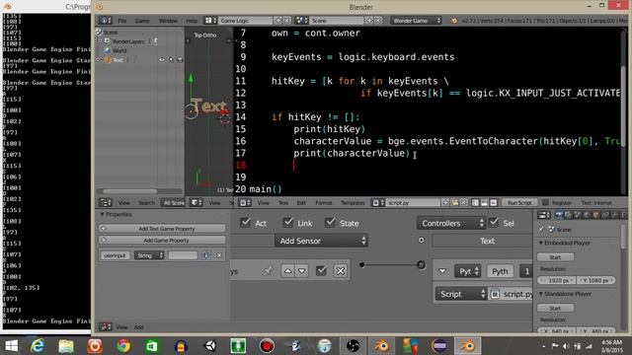Toggle the Register checkbox
The height and width of the screenshot is (355, 632).
(x=545, y=202)
